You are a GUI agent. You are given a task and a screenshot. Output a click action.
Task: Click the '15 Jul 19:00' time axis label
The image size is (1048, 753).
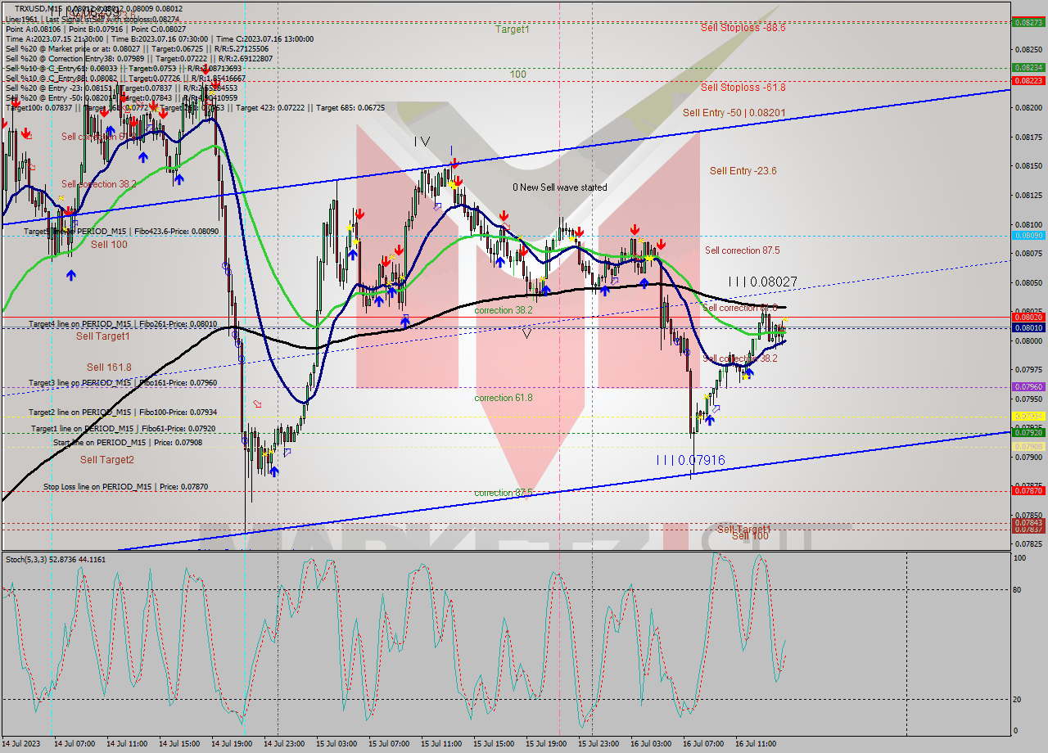pos(546,744)
